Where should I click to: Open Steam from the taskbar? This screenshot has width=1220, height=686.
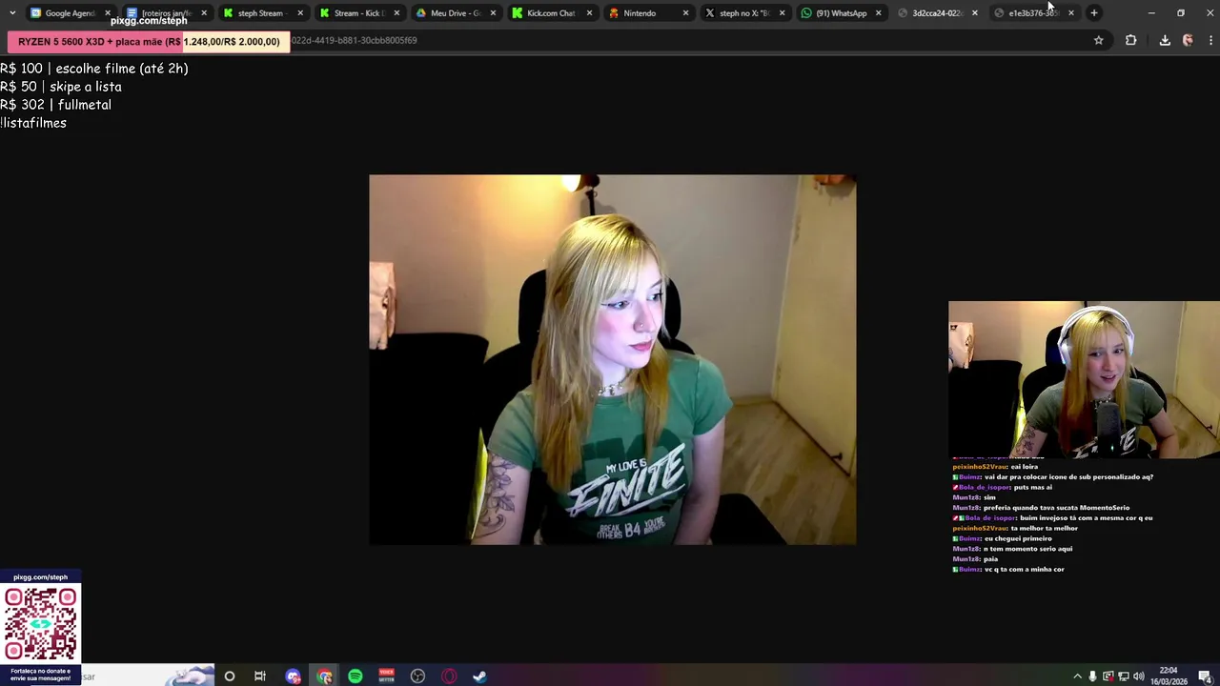[x=479, y=676]
